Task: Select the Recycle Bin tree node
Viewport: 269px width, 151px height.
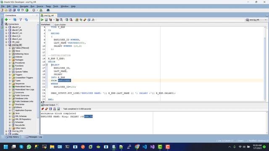Action: pyautogui.click(x=20, y=125)
